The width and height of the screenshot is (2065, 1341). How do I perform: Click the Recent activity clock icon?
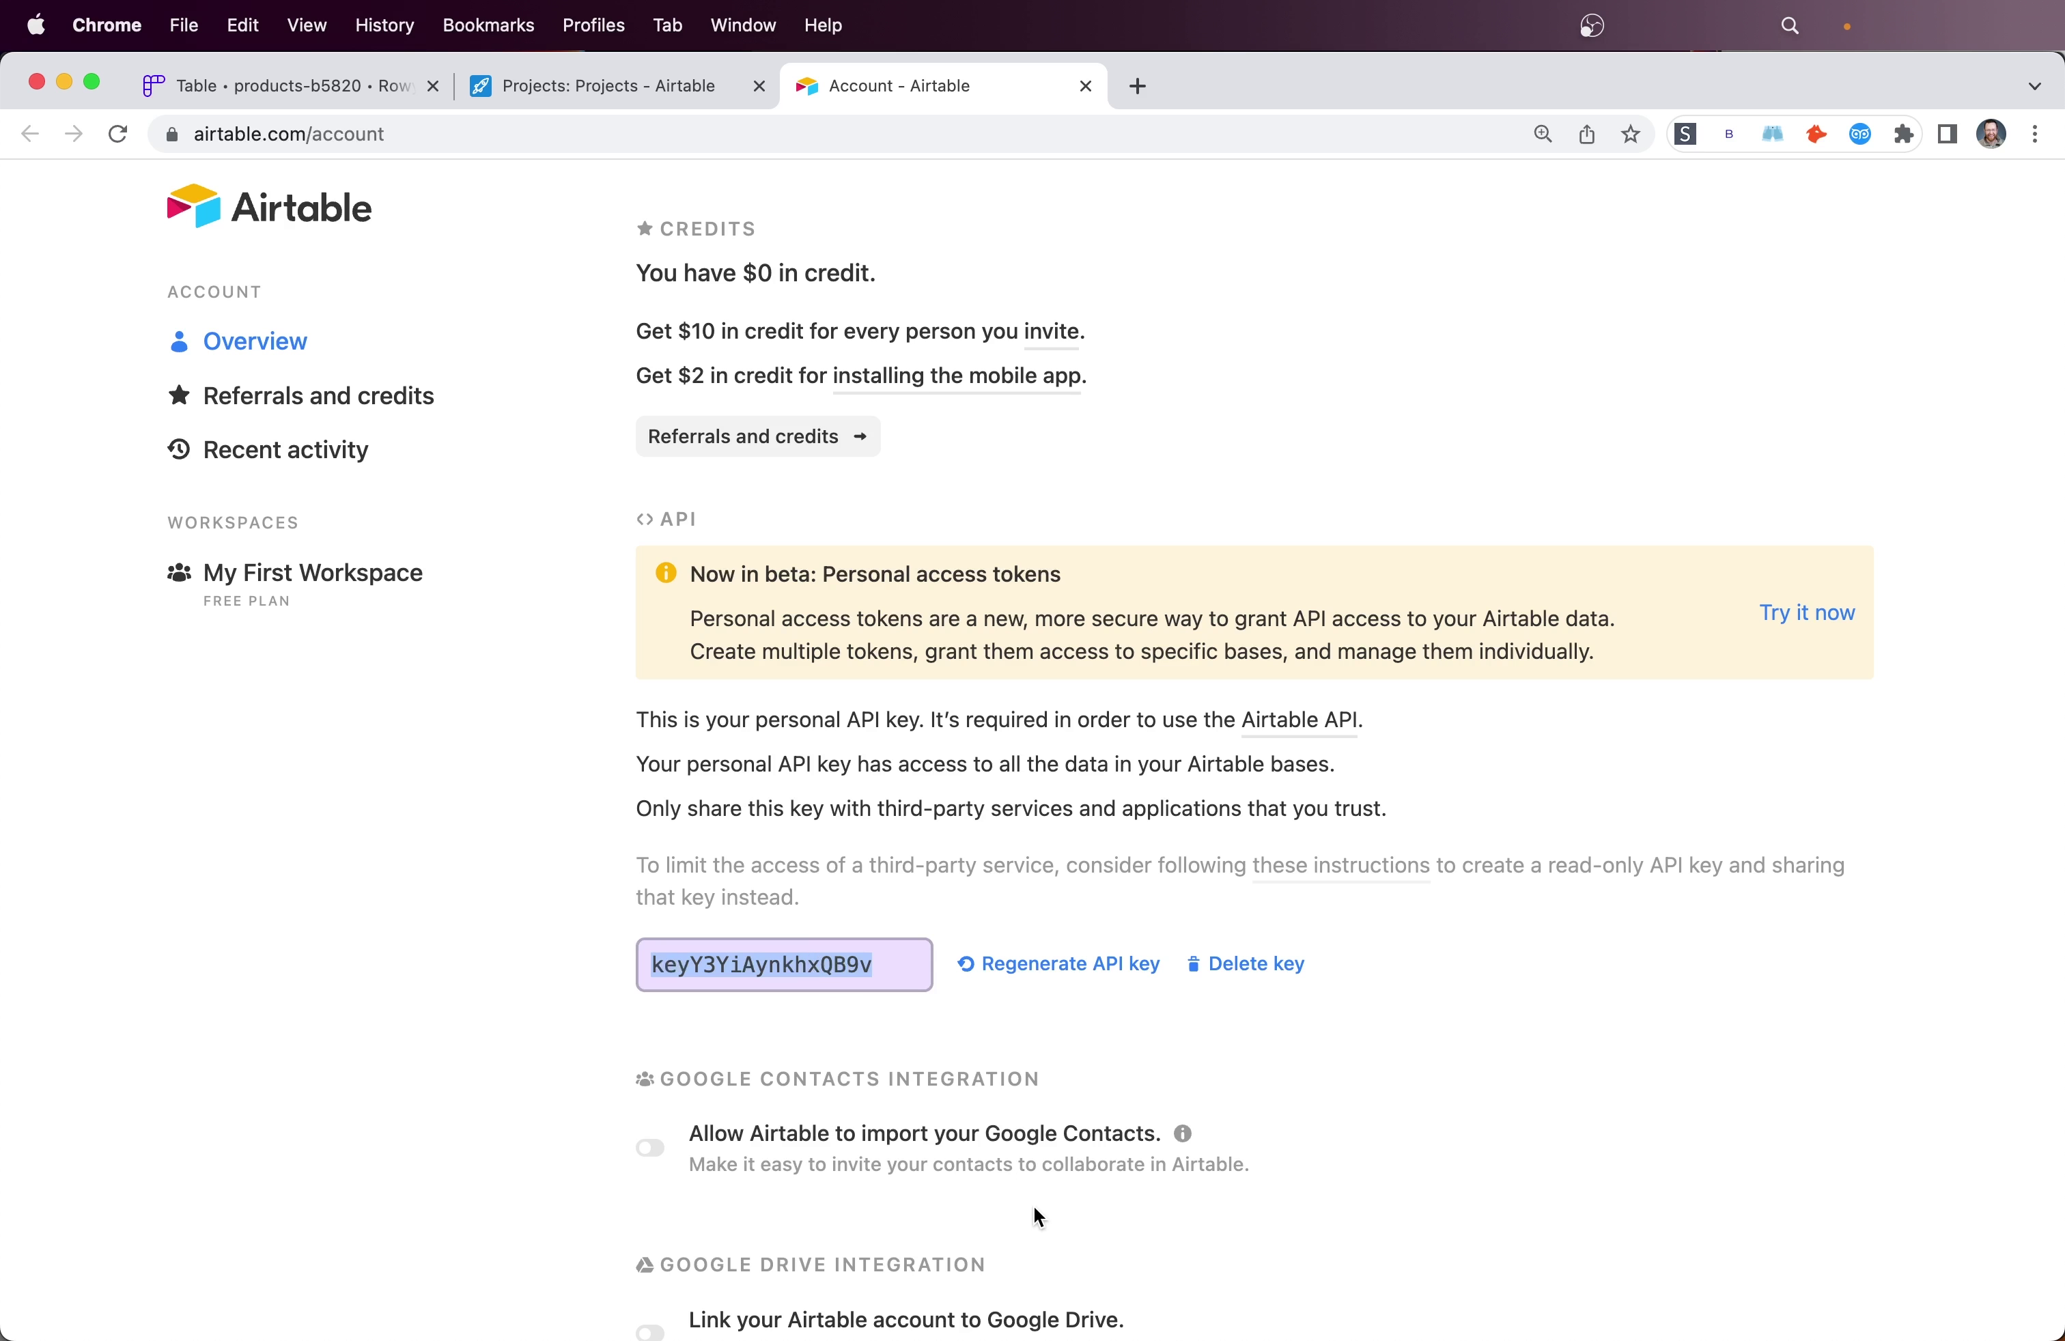(x=178, y=449)
